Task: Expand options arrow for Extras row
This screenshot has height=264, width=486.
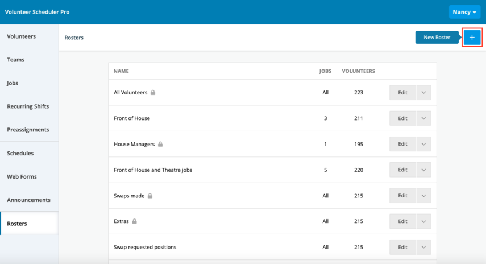Action: 423,221
